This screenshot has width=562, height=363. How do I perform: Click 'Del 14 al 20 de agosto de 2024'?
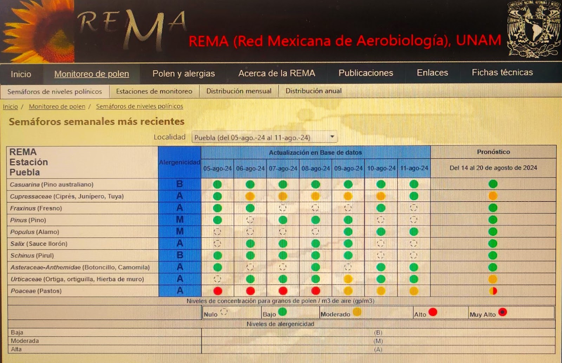493,168
